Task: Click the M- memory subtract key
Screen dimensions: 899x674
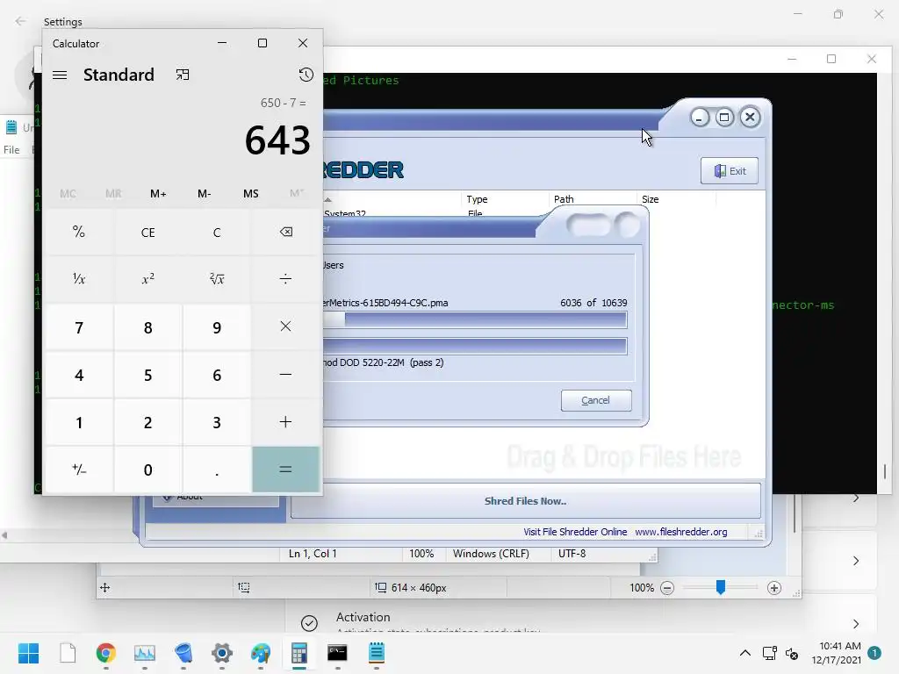Action: click(x=204, y=194)
